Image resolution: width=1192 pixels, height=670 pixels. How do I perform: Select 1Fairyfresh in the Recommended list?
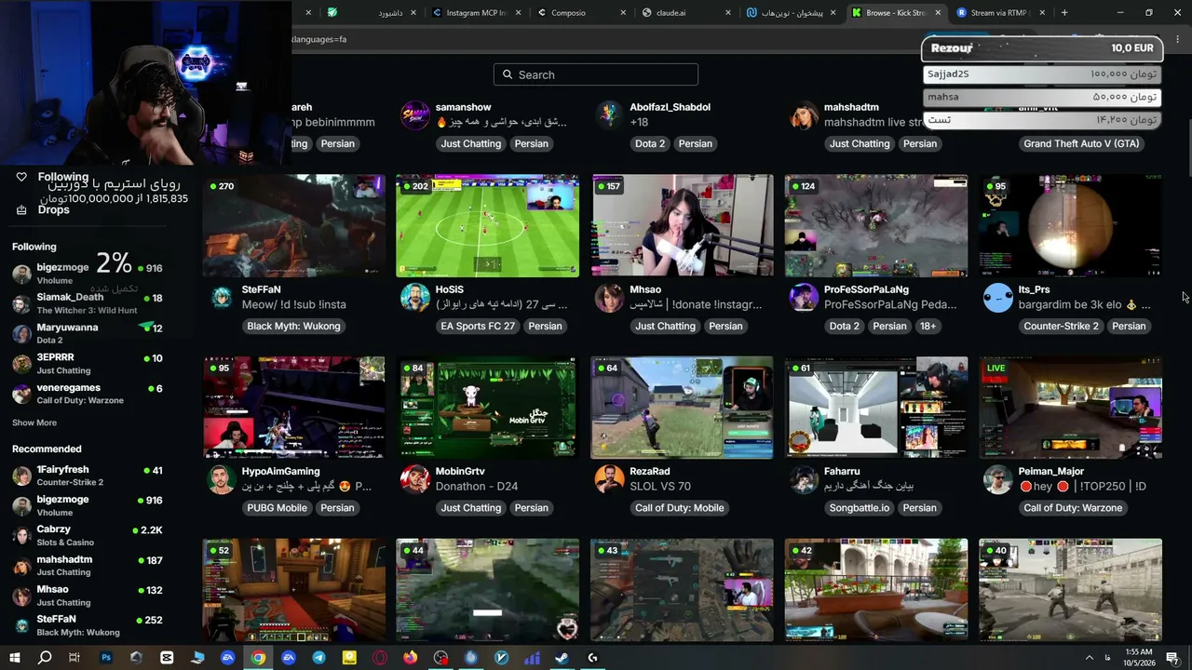tap(88, 476)
